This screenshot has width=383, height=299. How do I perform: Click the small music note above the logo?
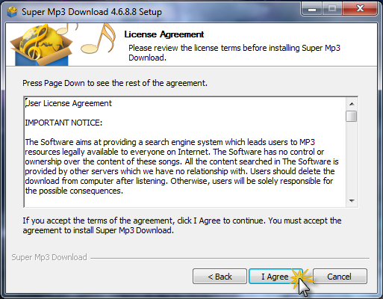point(66,28)
